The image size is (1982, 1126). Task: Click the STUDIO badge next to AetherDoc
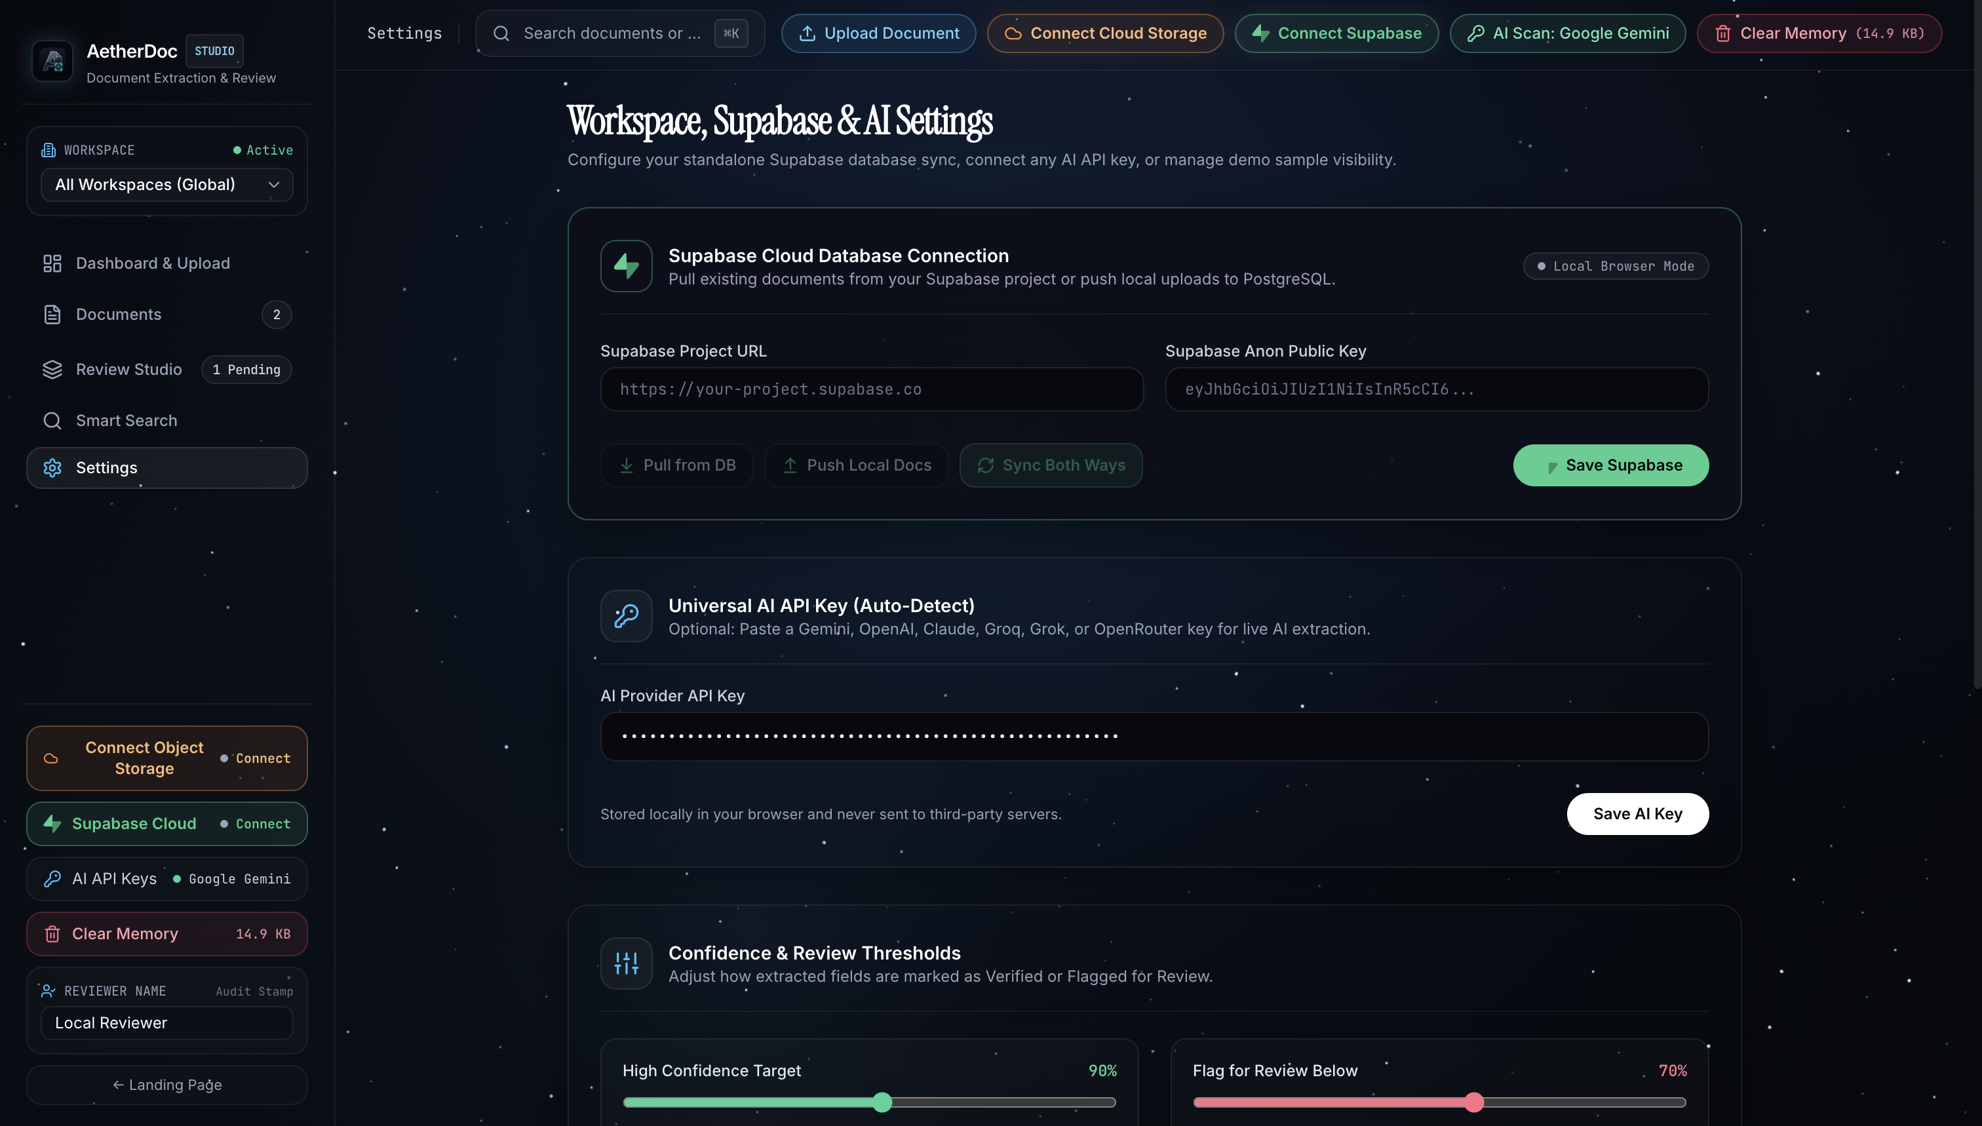click(214, 51)
